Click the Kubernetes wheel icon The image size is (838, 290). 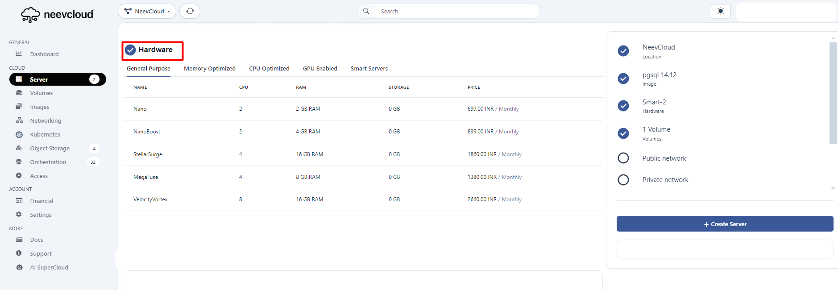click(19, 134)
